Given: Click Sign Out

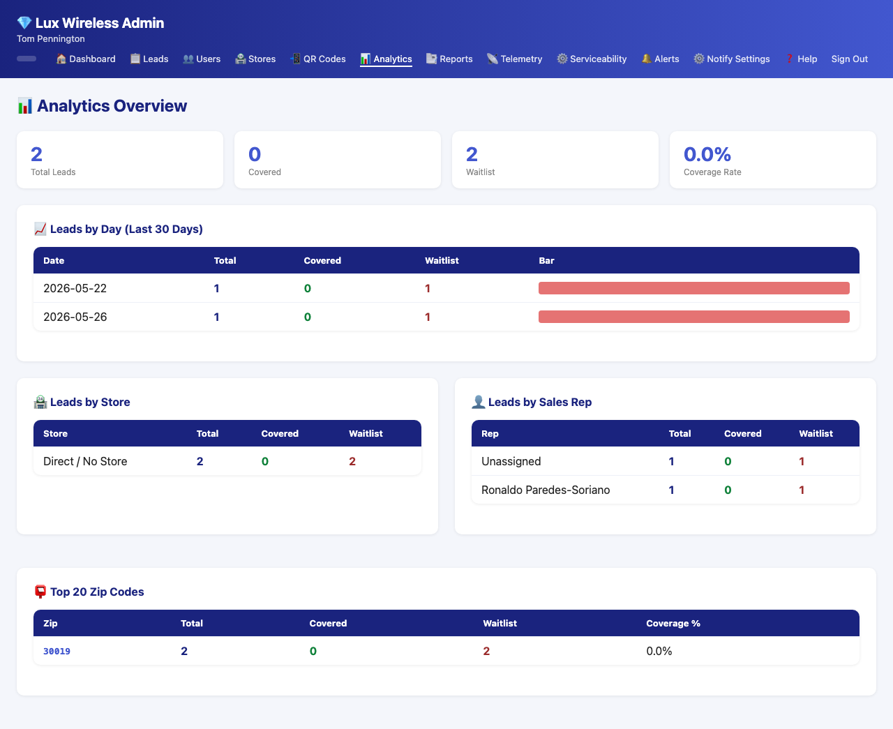Looking at the screenshot, I should pos(850,59).
